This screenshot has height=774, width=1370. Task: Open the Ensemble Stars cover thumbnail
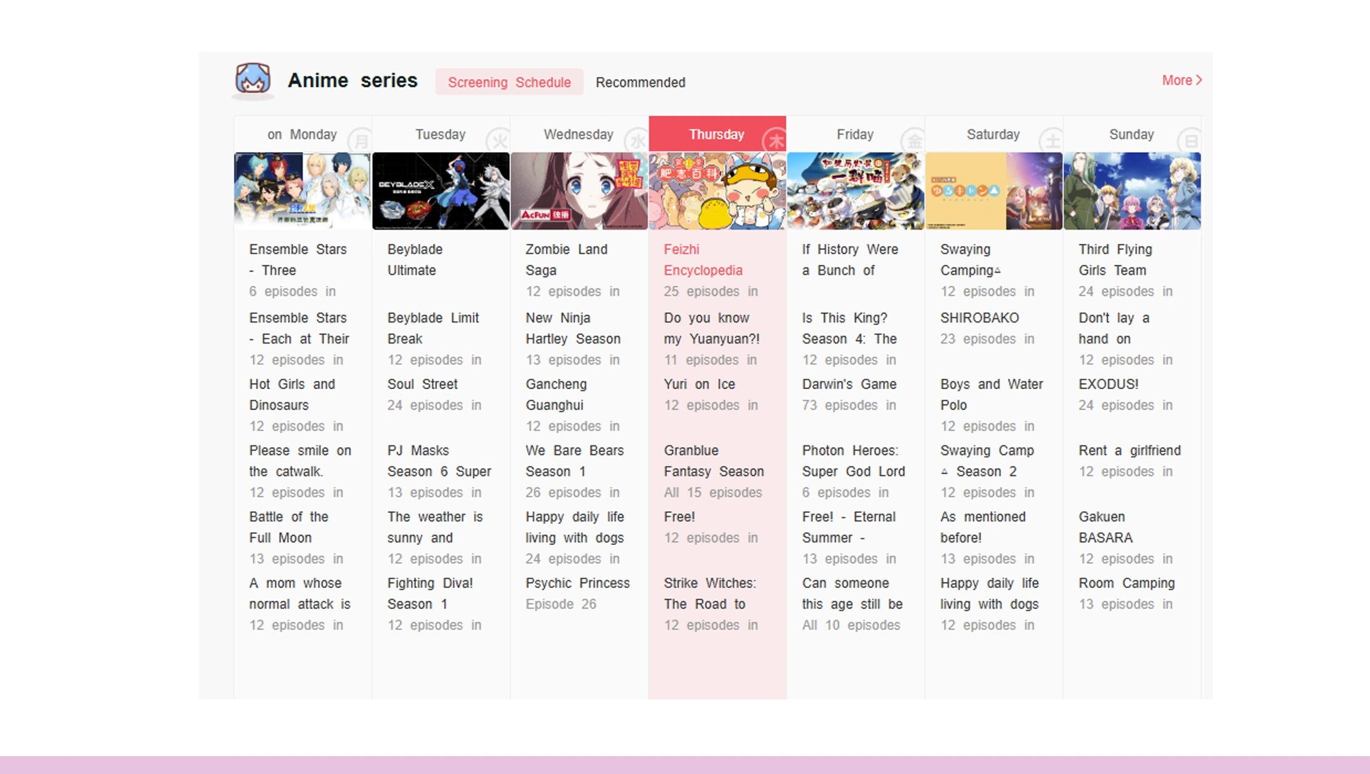302,191
